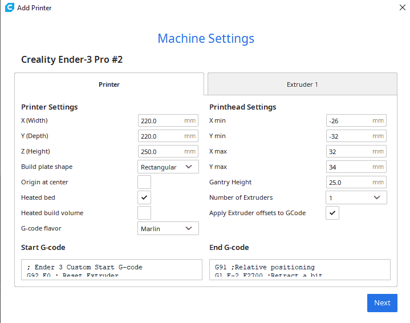410x323 pixels.
Task: Enable the Heated build volume checkbox
Action: 144,213
